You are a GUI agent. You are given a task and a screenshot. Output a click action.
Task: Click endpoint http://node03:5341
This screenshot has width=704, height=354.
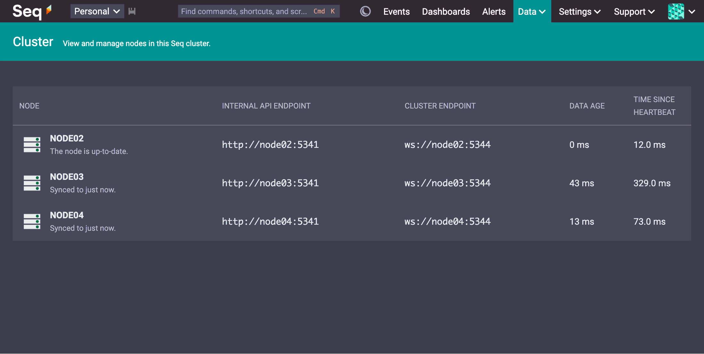click(270, 183)
